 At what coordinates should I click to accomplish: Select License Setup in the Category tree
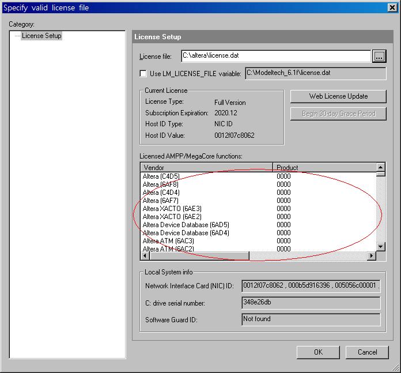pos(41,36)
